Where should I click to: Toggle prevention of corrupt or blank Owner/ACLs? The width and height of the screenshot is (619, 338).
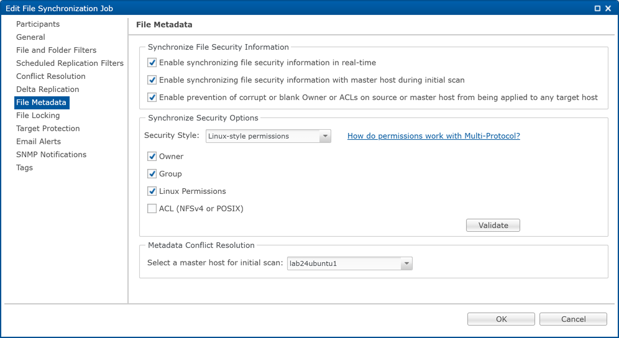pos(152,97)
